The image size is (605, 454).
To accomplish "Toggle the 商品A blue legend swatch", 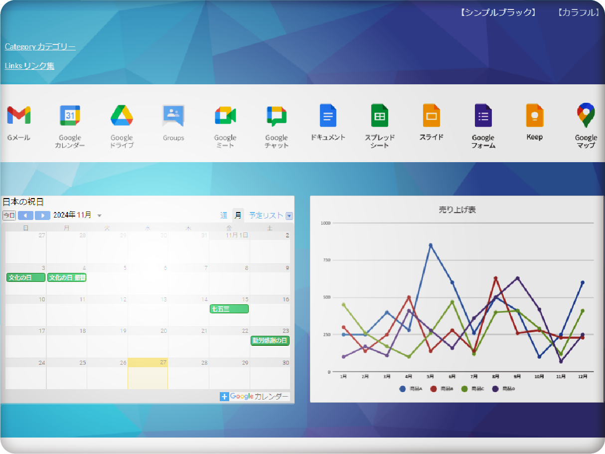I will (403, 389).
